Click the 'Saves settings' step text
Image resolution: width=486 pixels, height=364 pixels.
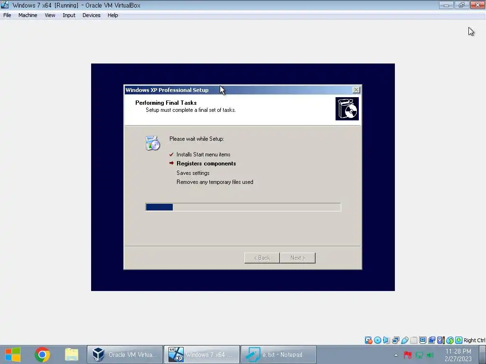pos(193,173)
